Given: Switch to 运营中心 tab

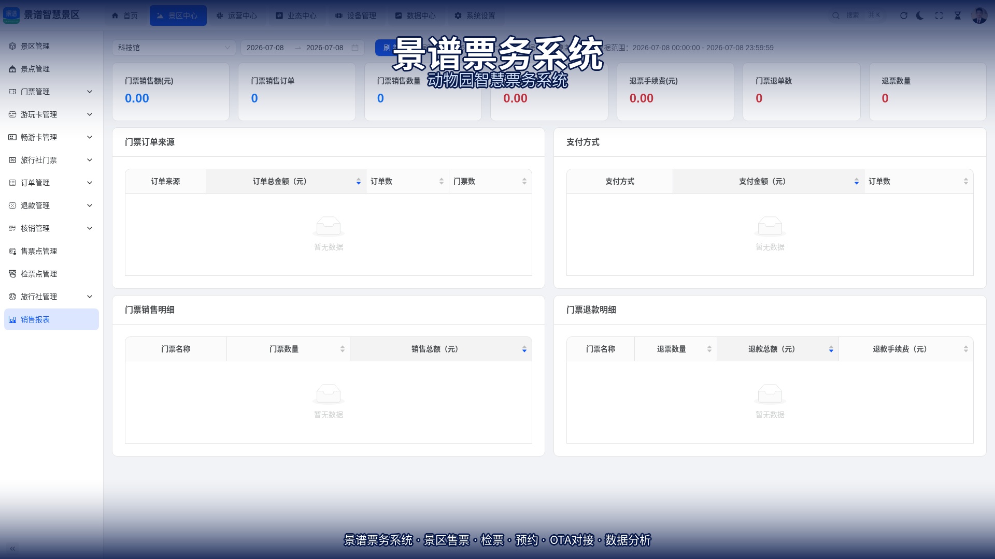Looking at the screenshot, I should pyautogui.click(x=237, y=16).
